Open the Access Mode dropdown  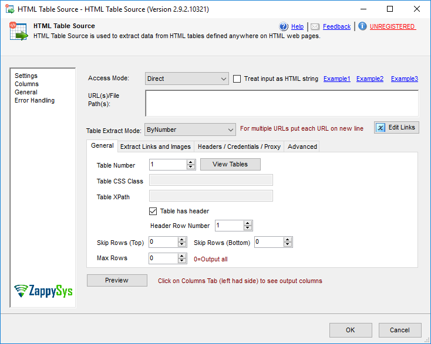(x=187, y=79)
